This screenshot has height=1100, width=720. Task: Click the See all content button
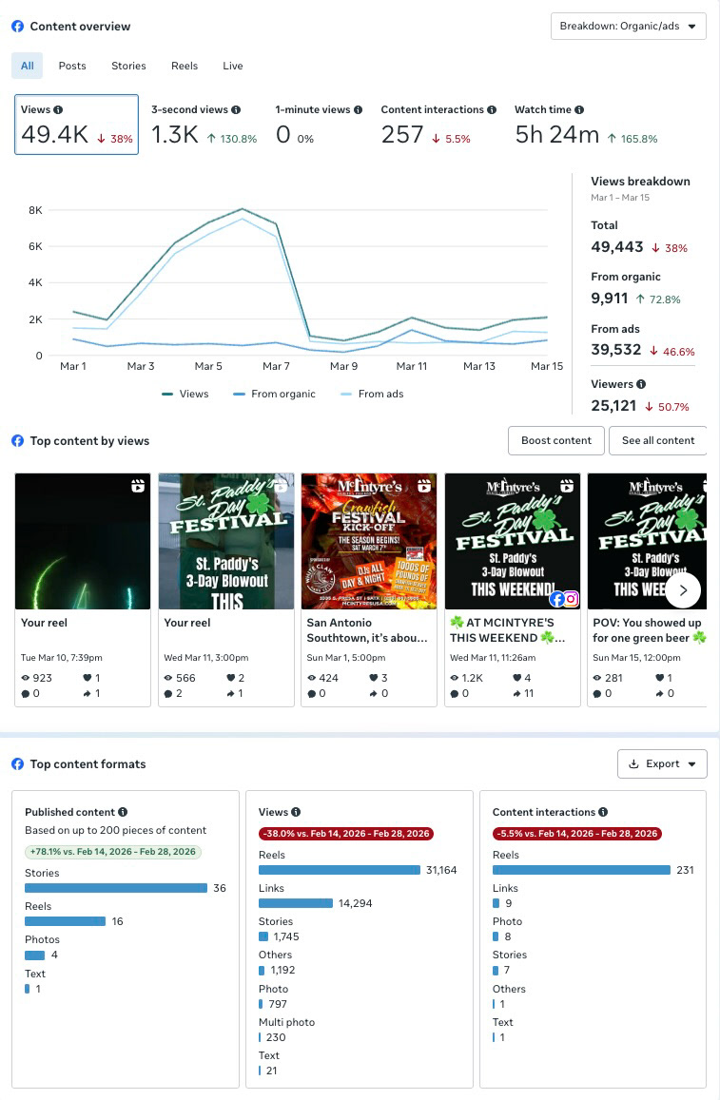[x=657, y=440]
